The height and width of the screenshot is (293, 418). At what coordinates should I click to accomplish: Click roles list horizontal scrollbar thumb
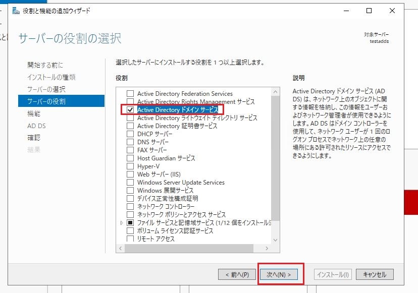[x=189, y=248]
